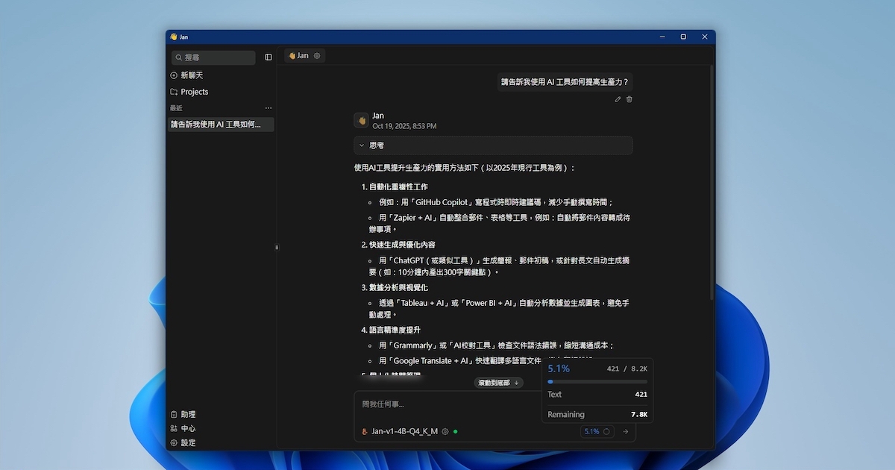Open the three-dot menu beside 最近
Image resolution: width=895 pixels, height=470 pixels.
(268, 108)
